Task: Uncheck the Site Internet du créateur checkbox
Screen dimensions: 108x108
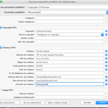Action: [x=106, y=81]
